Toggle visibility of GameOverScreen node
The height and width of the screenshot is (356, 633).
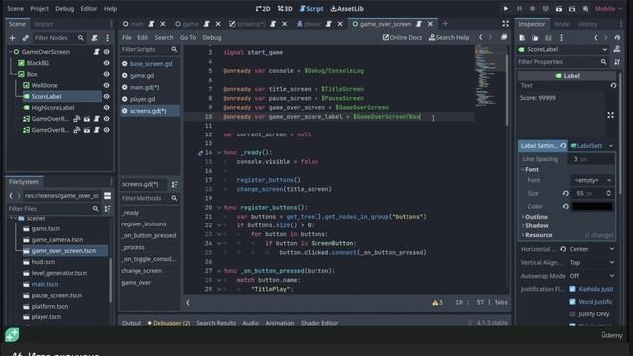pos(106,52)
